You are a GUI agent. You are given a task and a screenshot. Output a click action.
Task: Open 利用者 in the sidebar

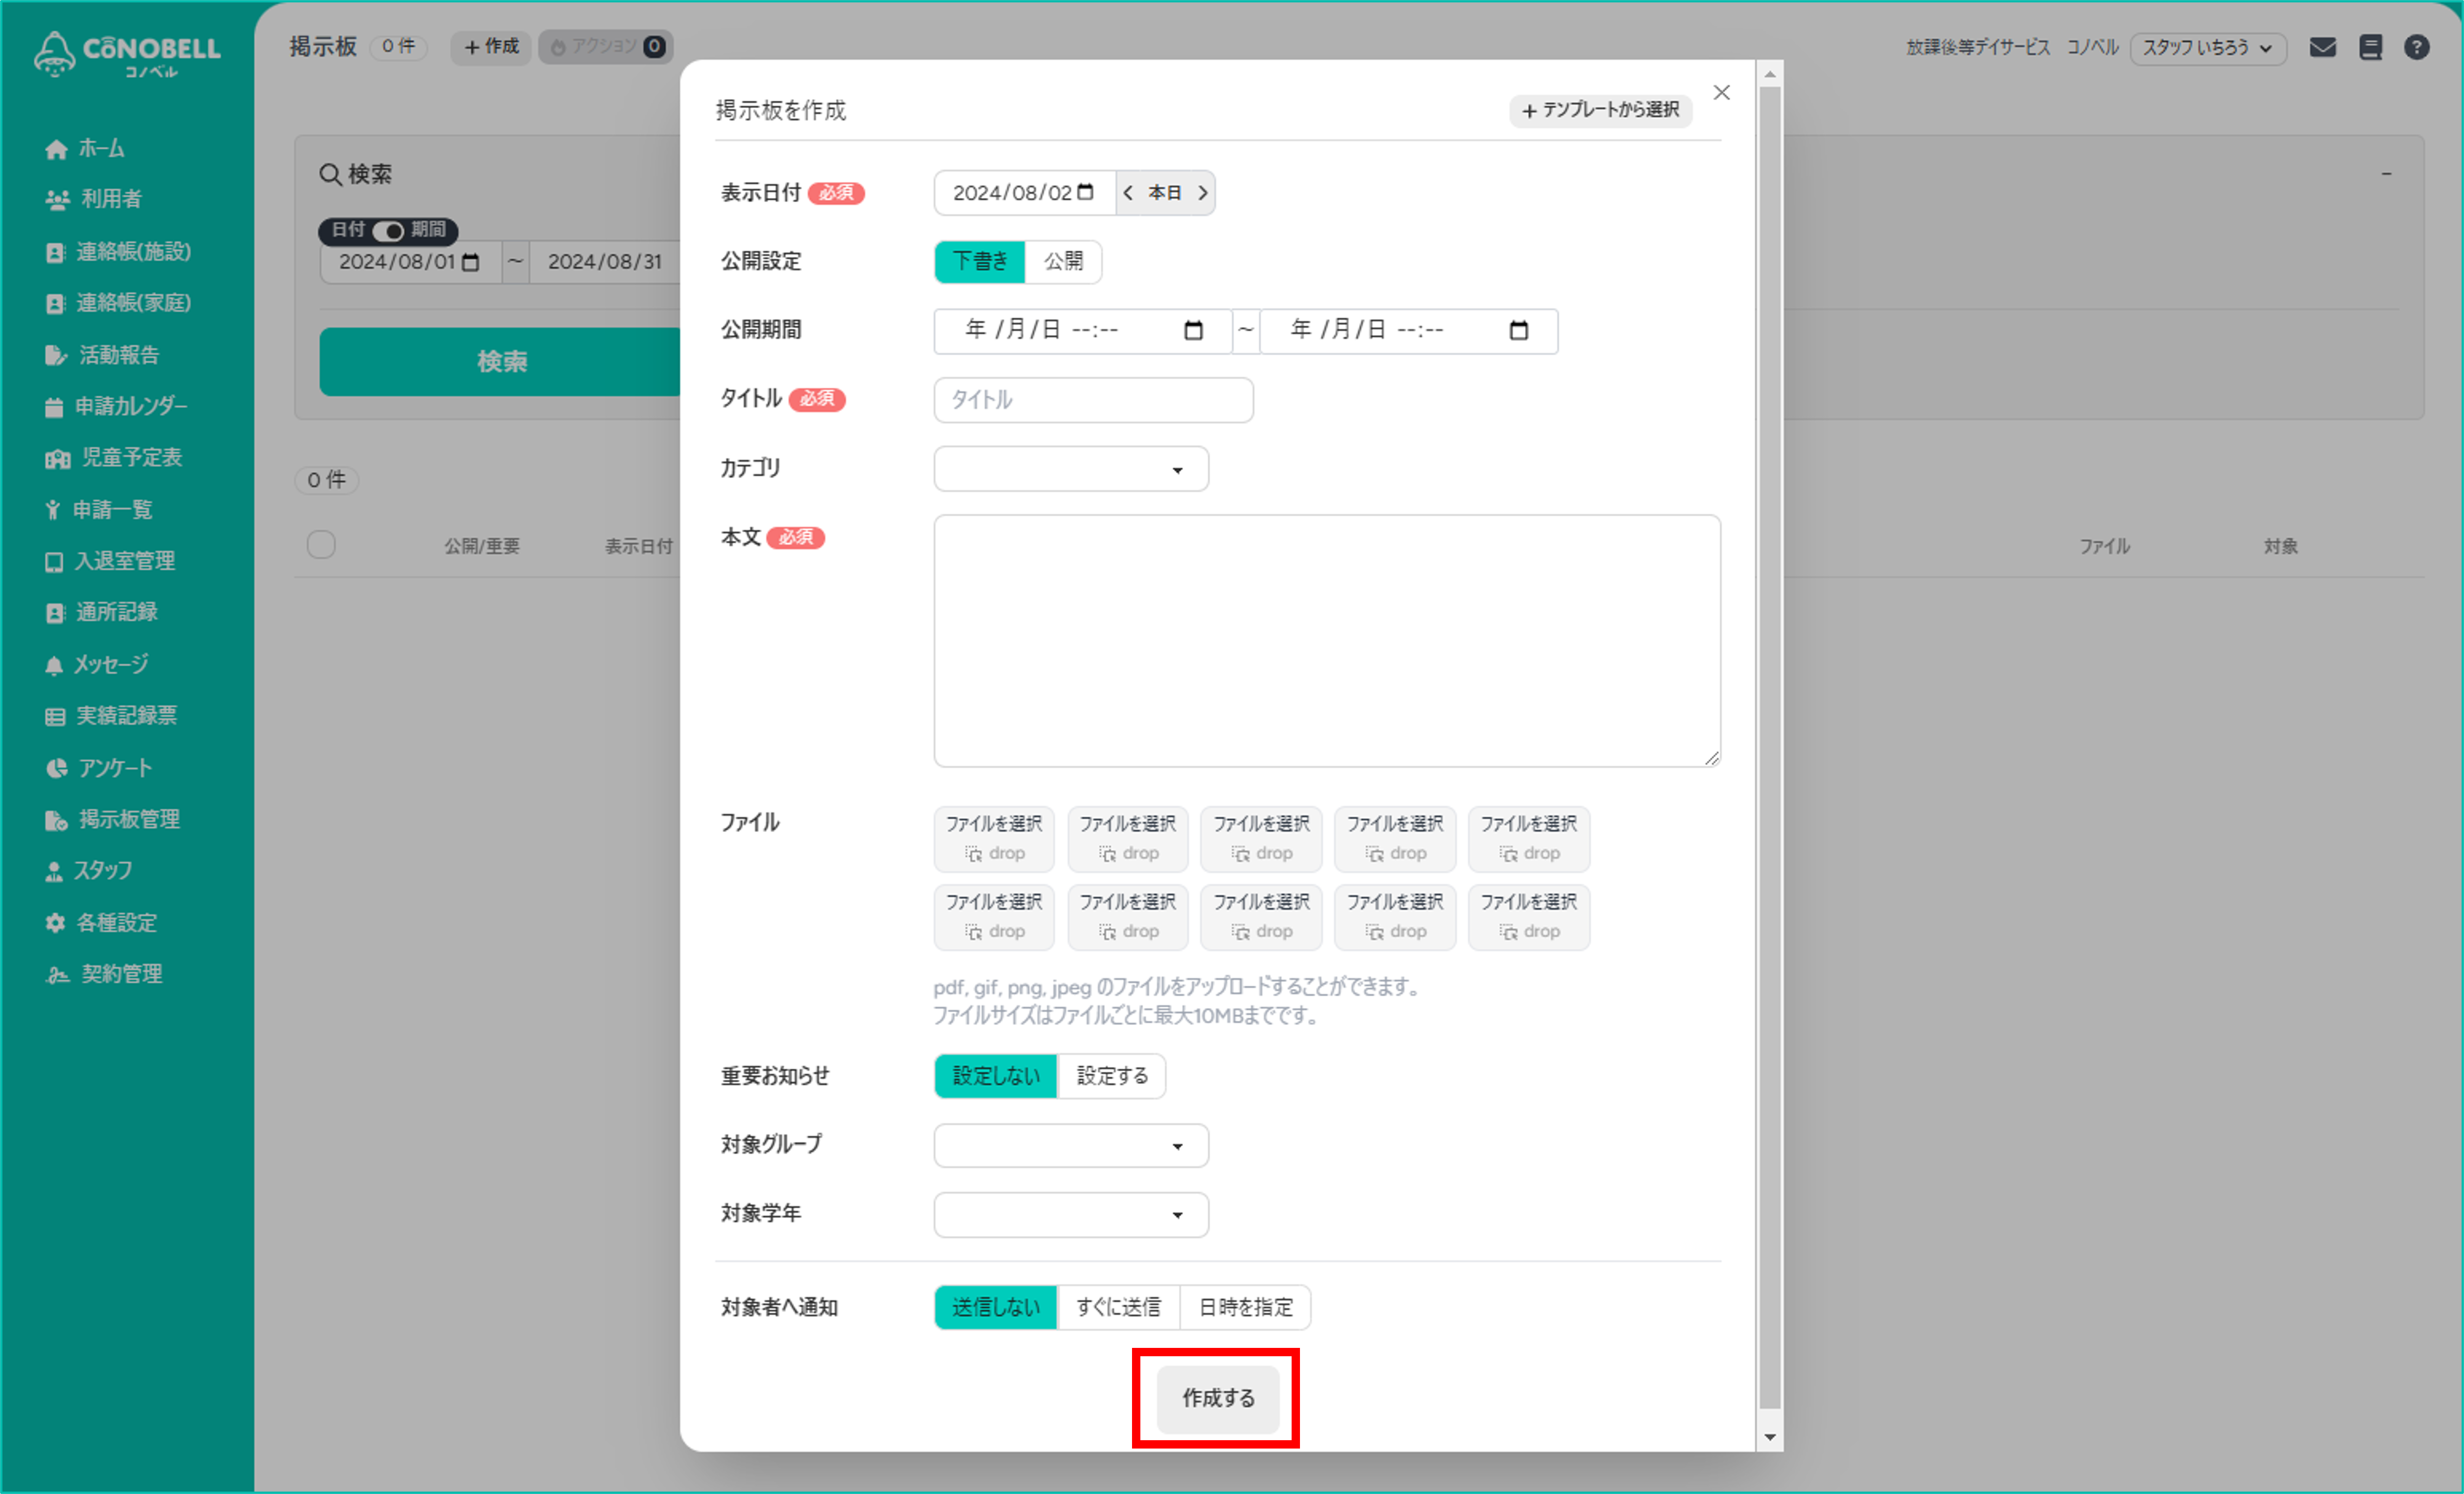click(x=94, y=199)
